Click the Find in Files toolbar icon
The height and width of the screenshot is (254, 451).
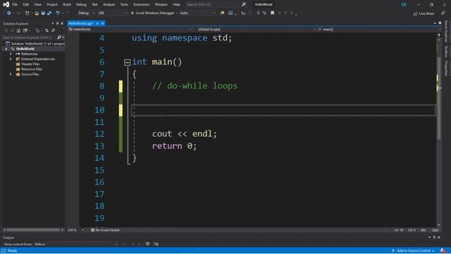(222, 13)
